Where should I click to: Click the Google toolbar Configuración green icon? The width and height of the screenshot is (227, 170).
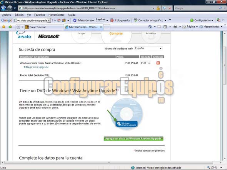192,20
